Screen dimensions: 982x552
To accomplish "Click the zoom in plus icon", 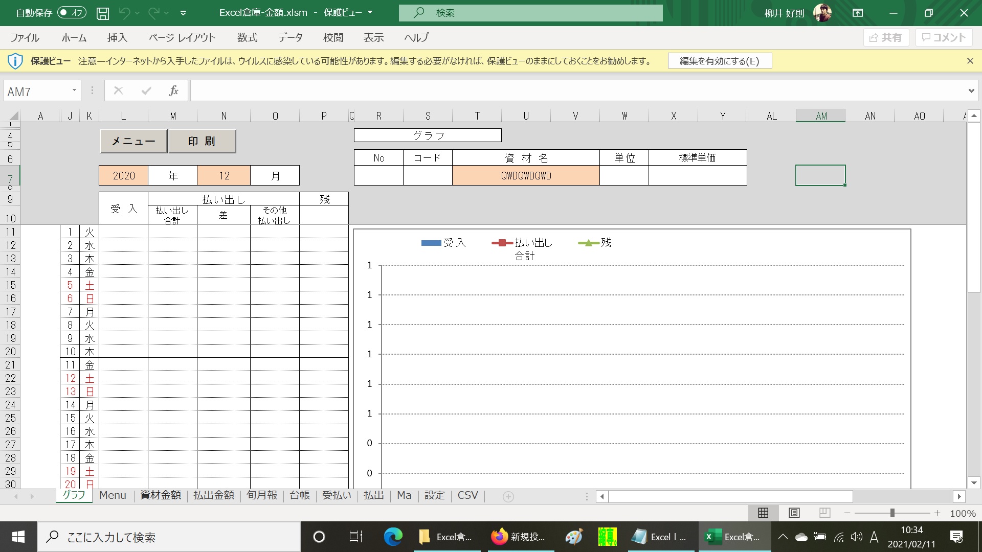I will (937, 513).
